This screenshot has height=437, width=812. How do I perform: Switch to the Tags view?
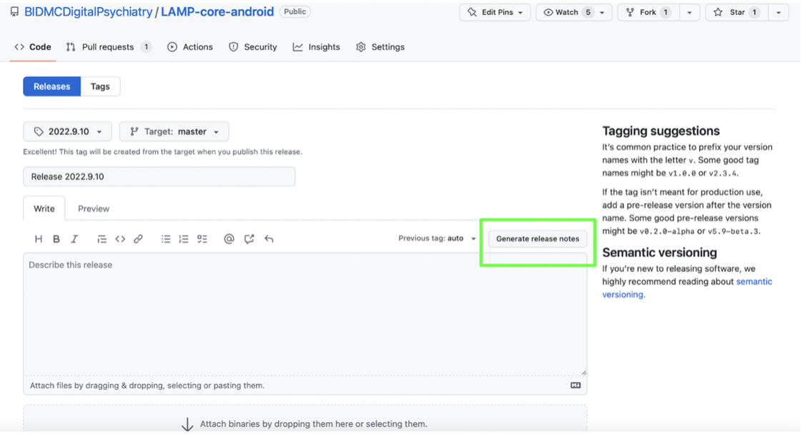[100, 86]
